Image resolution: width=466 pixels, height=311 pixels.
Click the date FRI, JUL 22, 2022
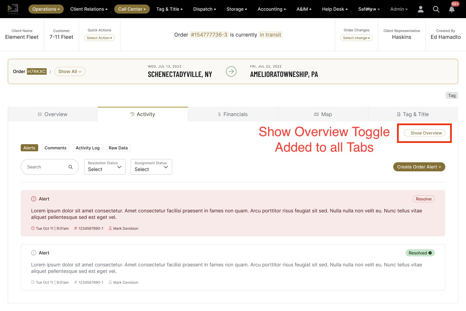click(266, 66)
